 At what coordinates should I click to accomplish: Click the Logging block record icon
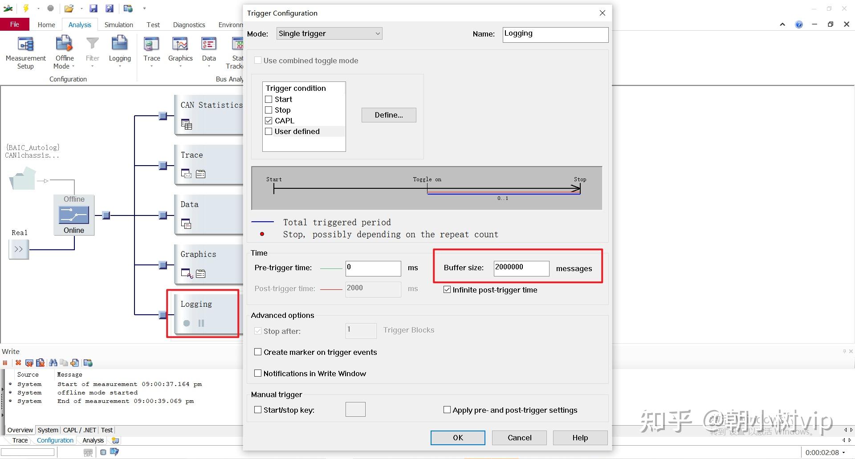coord(187,323)
